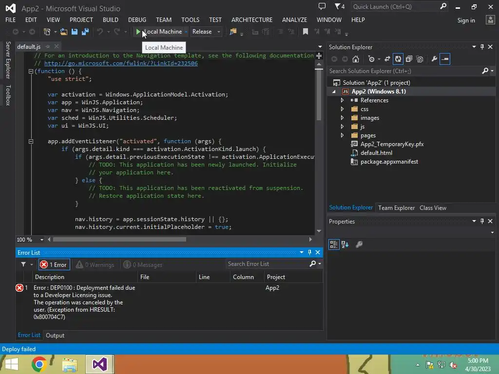499x374 pixels.
Task: Click the scroll down arrow of code editor
Action: tap(319, 231)
